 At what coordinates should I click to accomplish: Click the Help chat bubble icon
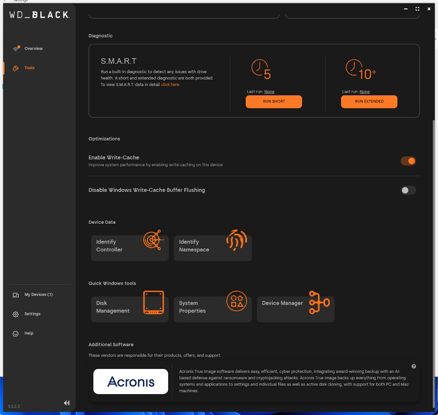[x=16, y=334]
